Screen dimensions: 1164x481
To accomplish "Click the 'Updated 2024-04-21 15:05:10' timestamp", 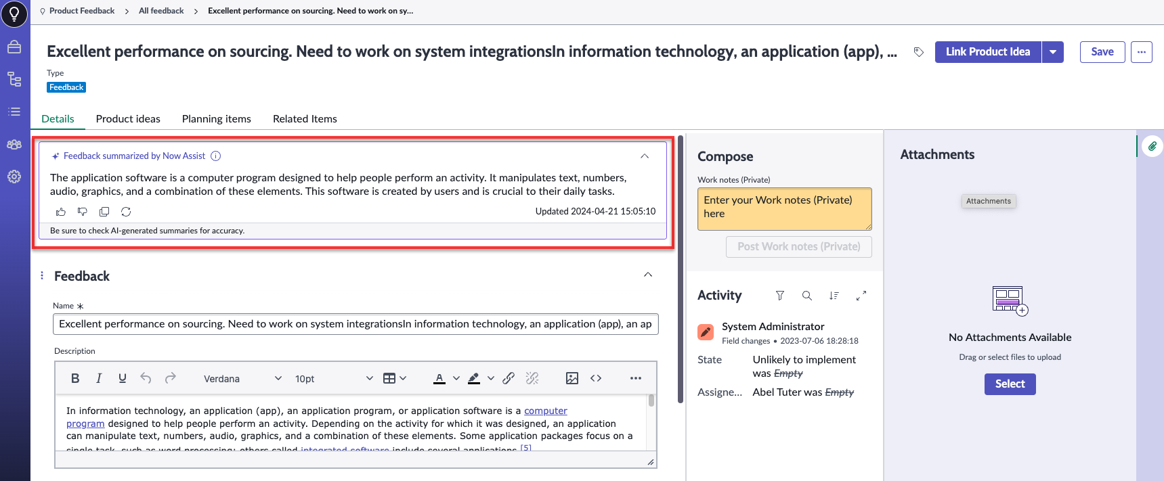I will click(595, 212).
